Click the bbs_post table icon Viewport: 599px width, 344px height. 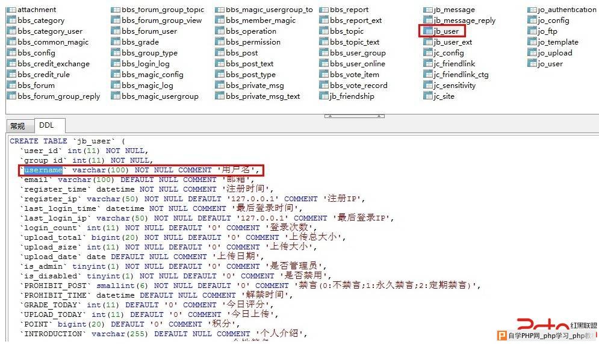coord(220,53)
